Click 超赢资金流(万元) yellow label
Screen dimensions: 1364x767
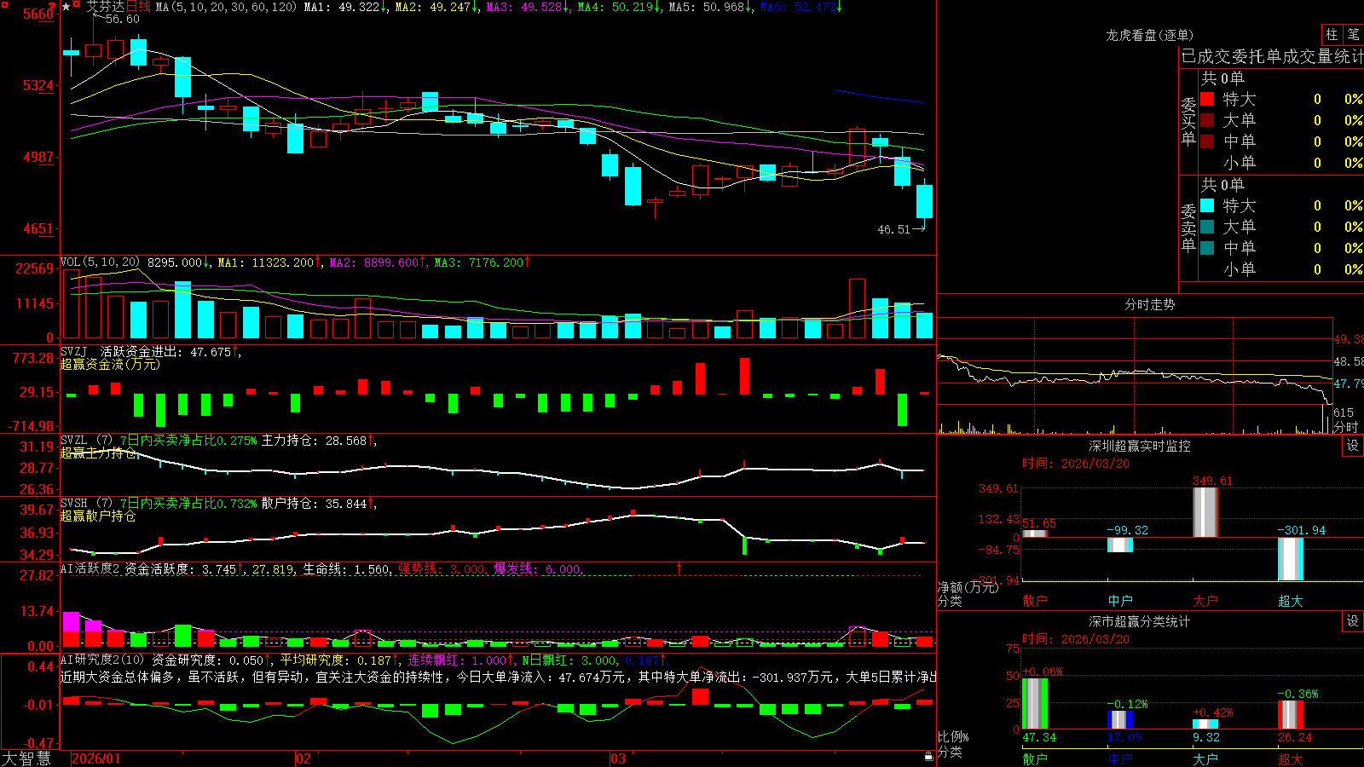(110, 364)
